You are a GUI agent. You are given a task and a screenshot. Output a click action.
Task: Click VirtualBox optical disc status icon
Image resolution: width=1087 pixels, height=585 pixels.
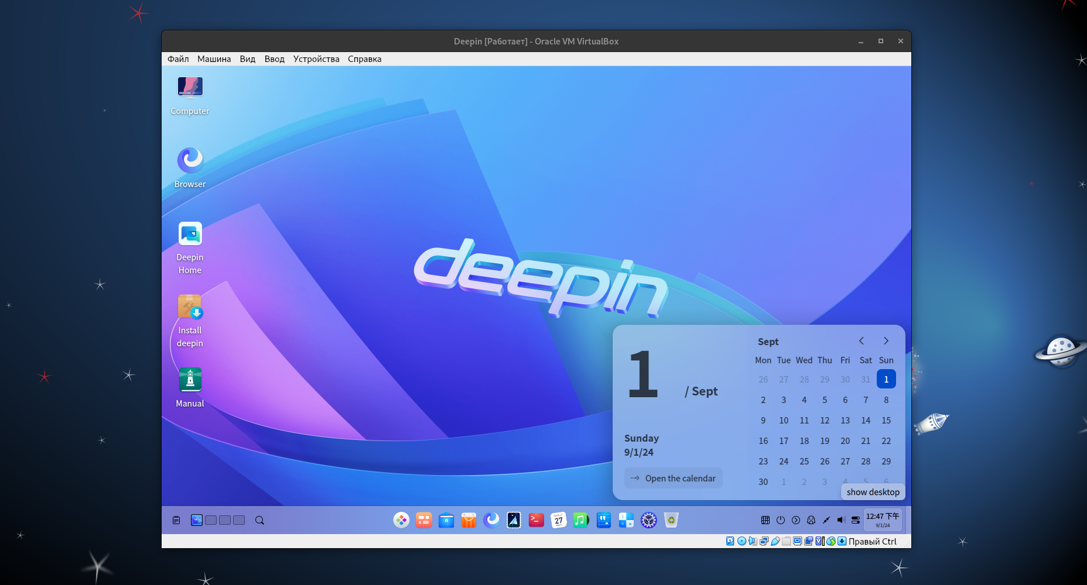pos(741,541)
